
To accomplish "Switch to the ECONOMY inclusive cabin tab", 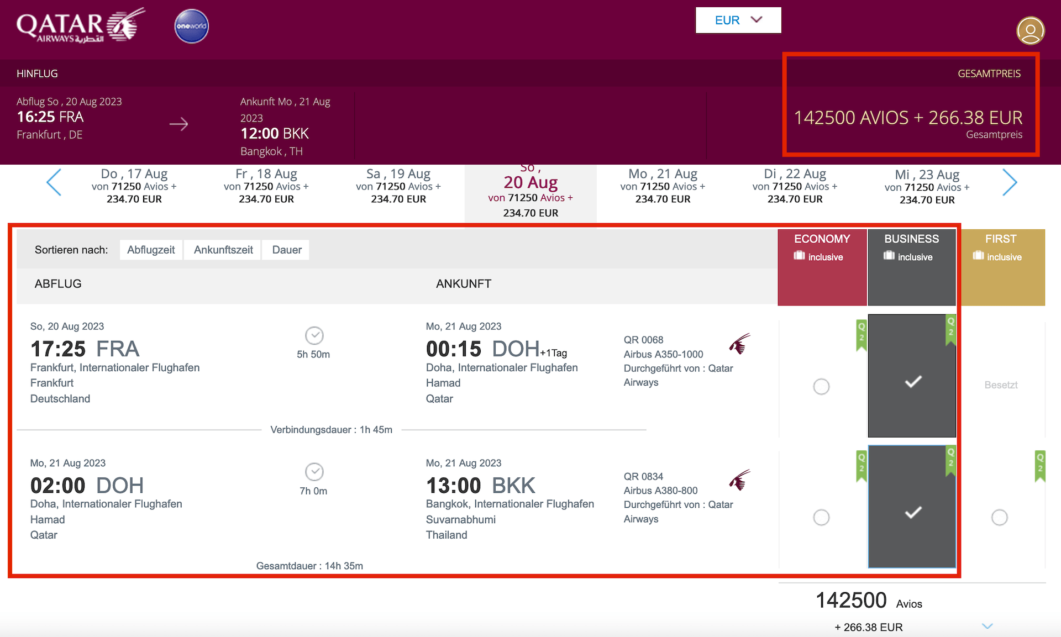I will (x=822, y=248).
